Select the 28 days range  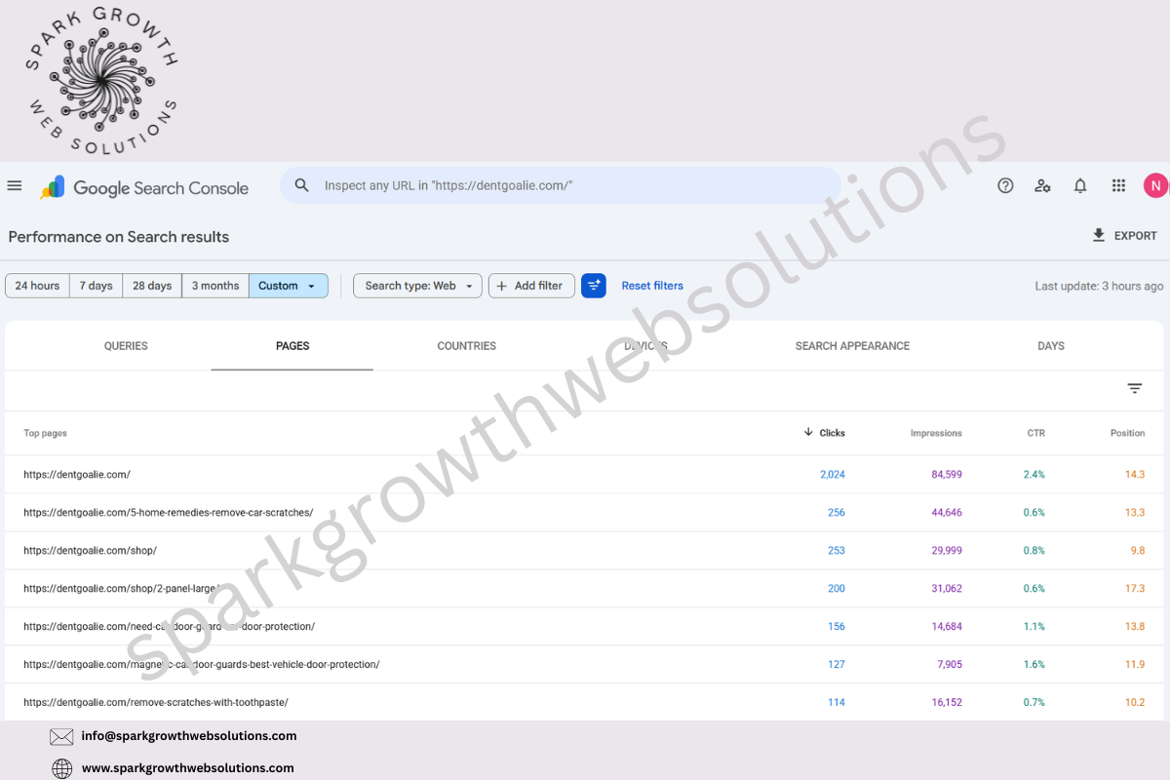[152, 286]
